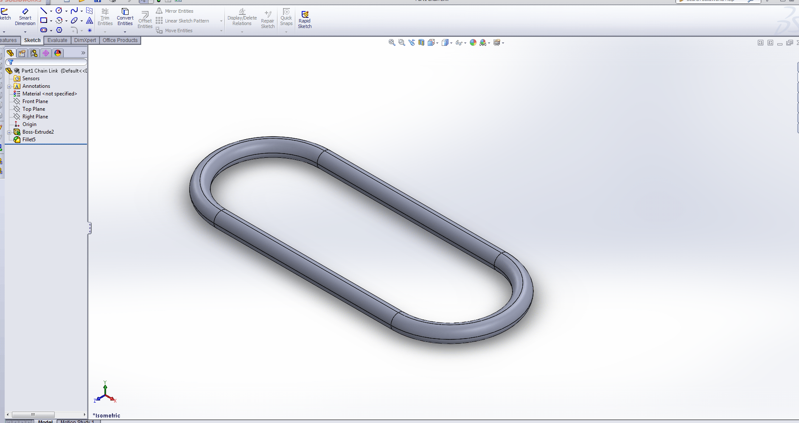
Task: Open Circle tool dropdown arrow
Action: pyautogui.click(x=66, y=11)
